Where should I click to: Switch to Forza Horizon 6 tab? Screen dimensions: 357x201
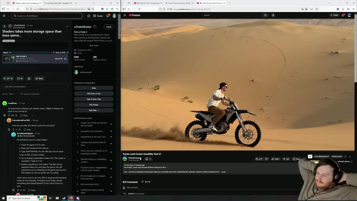click(179, 3)
